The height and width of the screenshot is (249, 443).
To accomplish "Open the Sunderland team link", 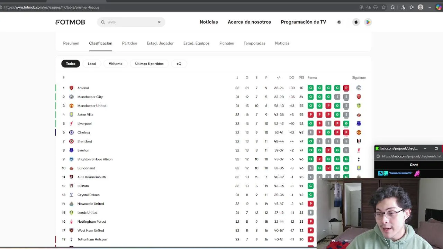I will (x=86, y=168).
